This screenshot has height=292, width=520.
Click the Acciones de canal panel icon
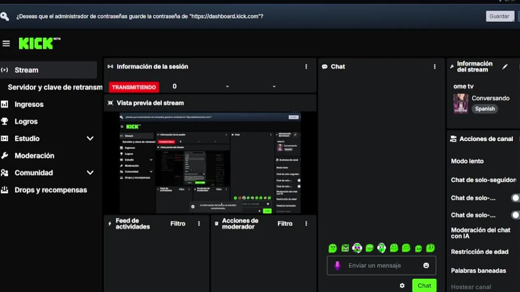pyautogui.click(x=453, y=139)
